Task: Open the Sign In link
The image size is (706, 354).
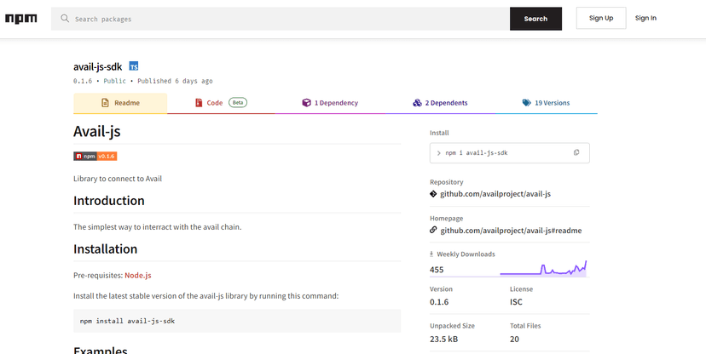Action: (x=645, y=18)
